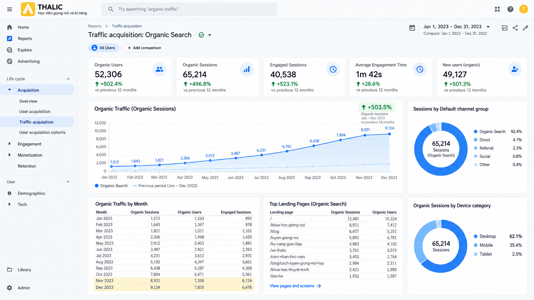Click Organic Search channel legend dot

(476, 132)
